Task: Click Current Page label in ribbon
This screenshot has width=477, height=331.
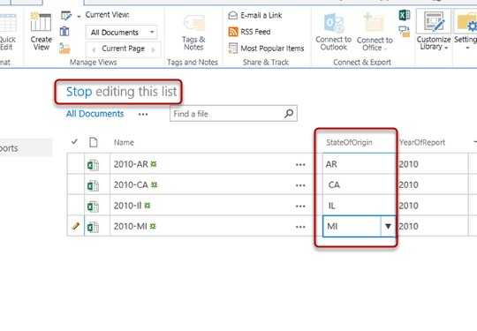Action: pos(123,49)
